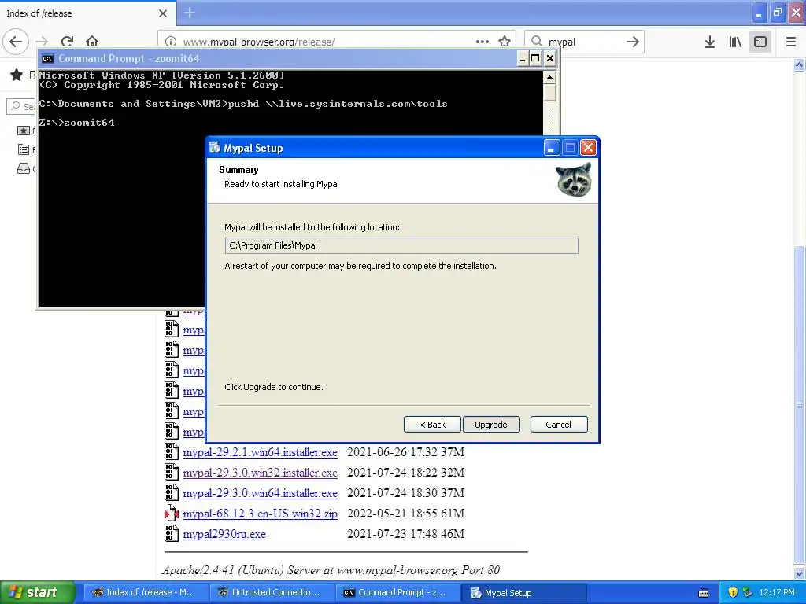
Task: Click the on-screen keyboard tray icon
Action: tap(704, 593)
